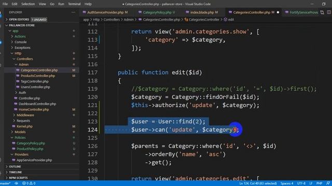Collapse the Admin folder
332x186 pixels.
pyautogui.click(x=23, y=65)
